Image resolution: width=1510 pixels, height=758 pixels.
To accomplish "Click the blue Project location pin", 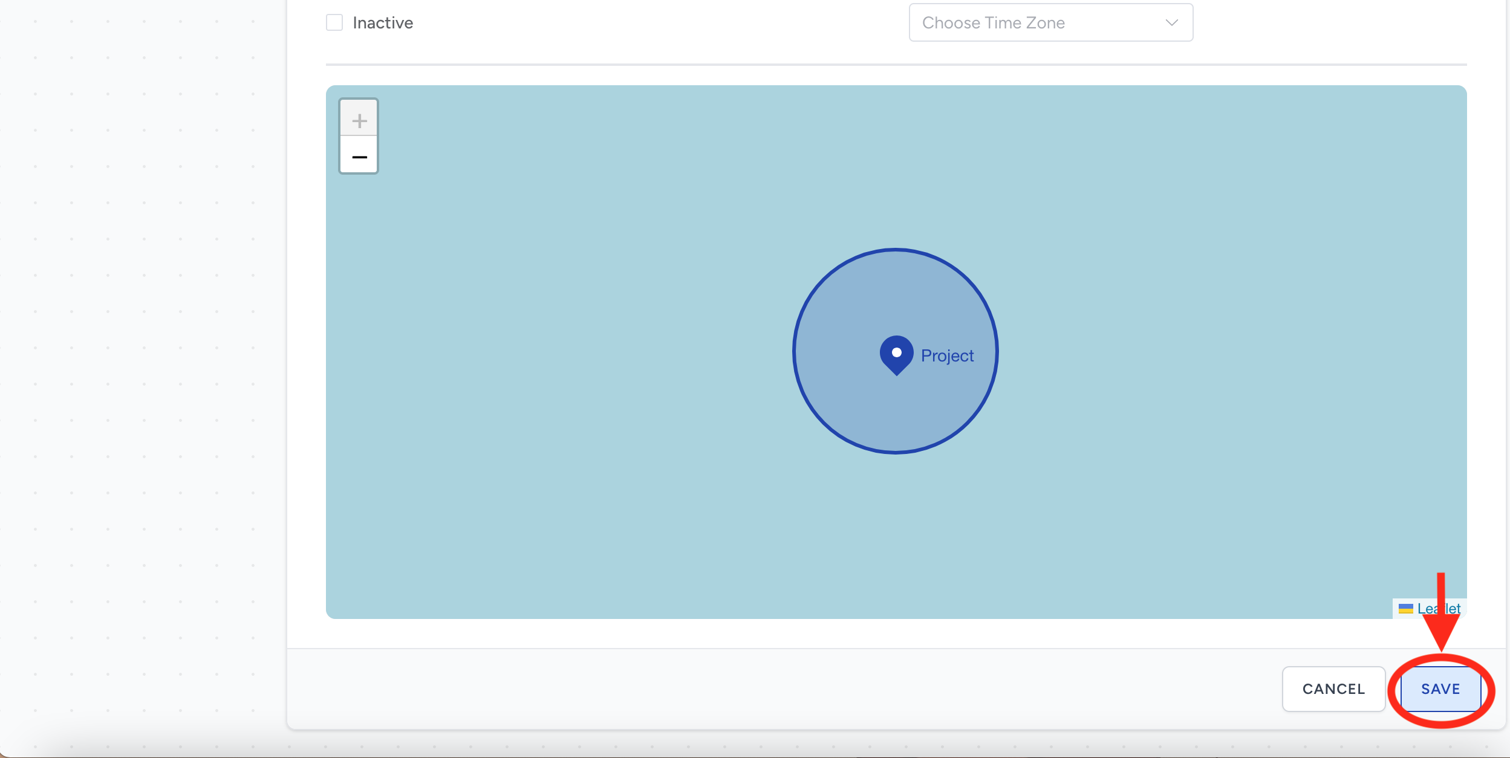I will coord(896,360).
